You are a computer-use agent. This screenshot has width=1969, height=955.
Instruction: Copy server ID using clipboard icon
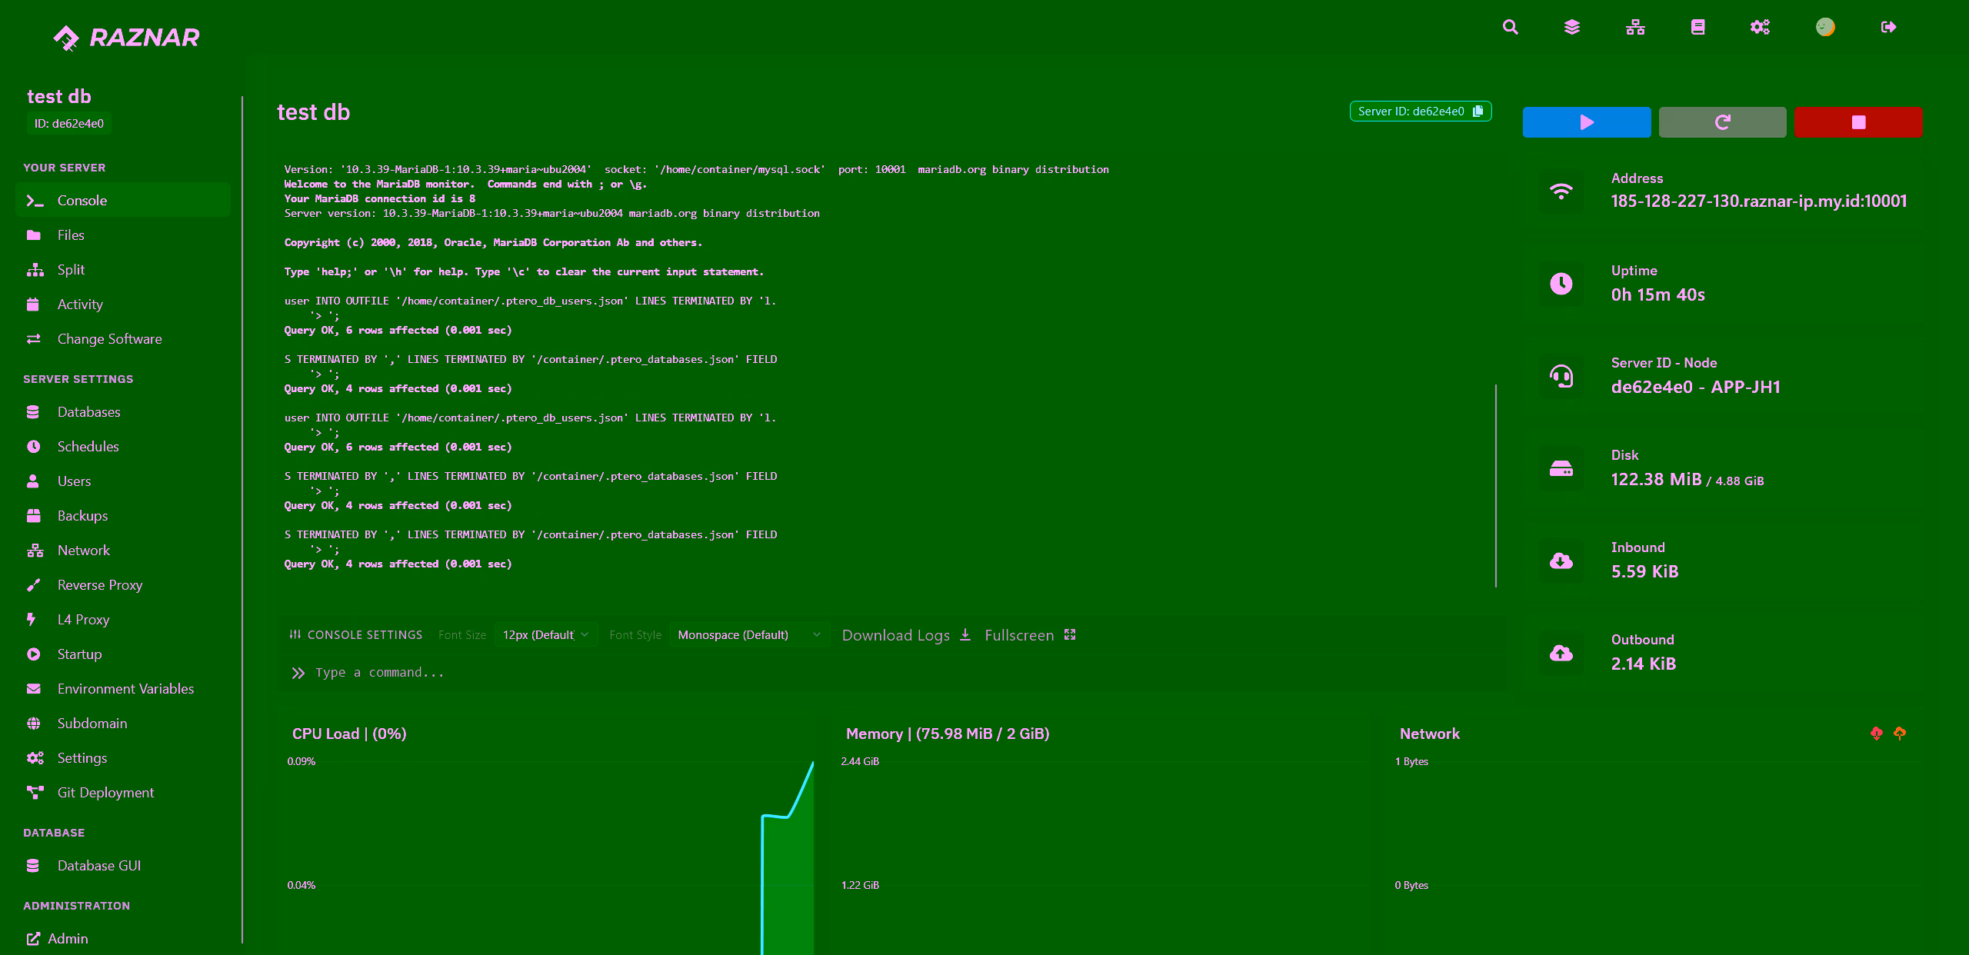click(1478, 111)
